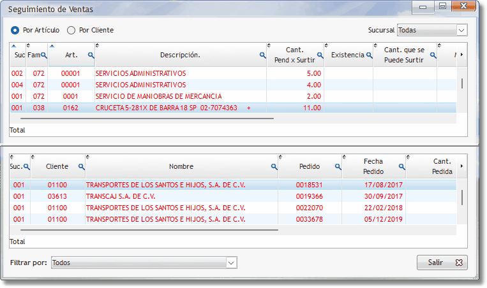Open search for Descripción column

pos(263,55)
